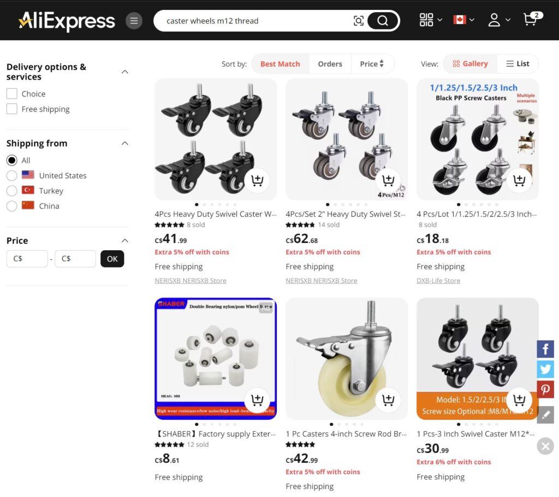Add C$62.68 caster set to cart
The width and height of the screenshot is (559, 497).
point(388,180)
